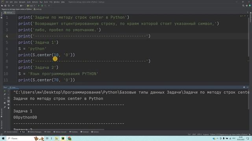This screenshot has height=141, width=252.
Task: Select the main.py editor tab
Action: pyautogui.click(x=9, y=12)
